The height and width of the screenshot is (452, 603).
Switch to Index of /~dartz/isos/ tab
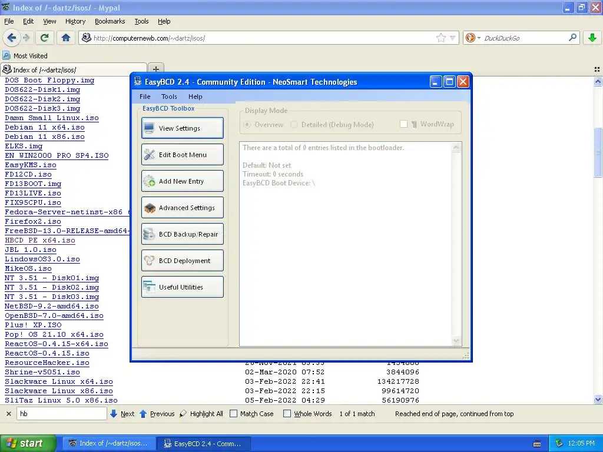tap(74, 69)
